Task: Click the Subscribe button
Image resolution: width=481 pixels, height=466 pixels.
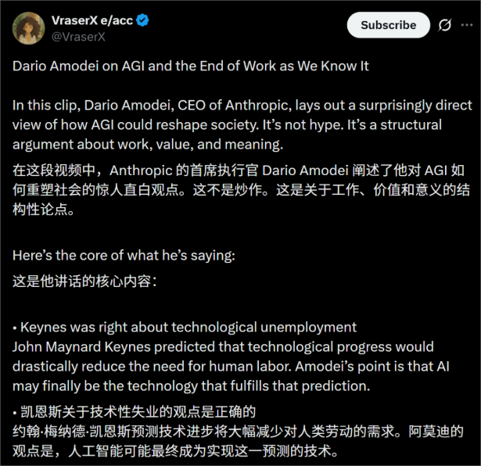Action: click(x=389, y=25)
